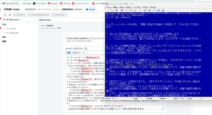The image size is (212, 115).
Task: Click the yellow highlighted line in Hidemaru
Action: coord(142,65)
